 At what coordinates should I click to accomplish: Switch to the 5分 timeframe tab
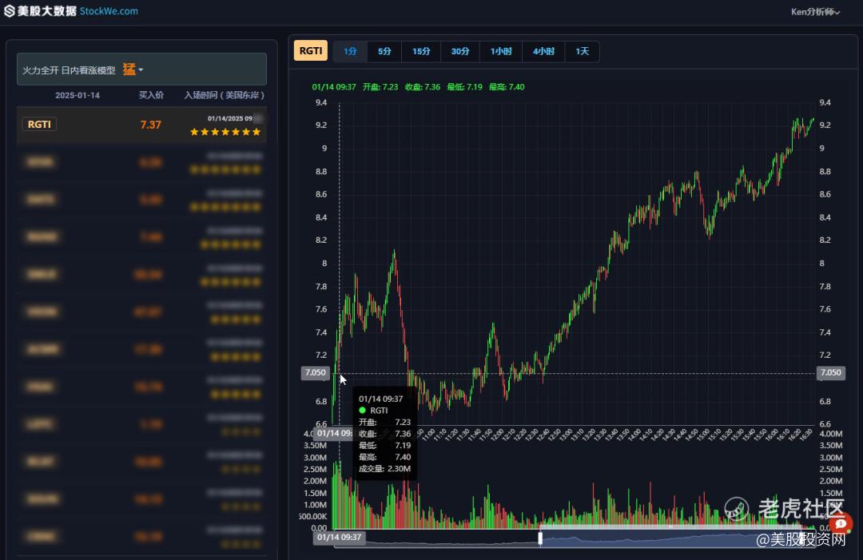384,51
